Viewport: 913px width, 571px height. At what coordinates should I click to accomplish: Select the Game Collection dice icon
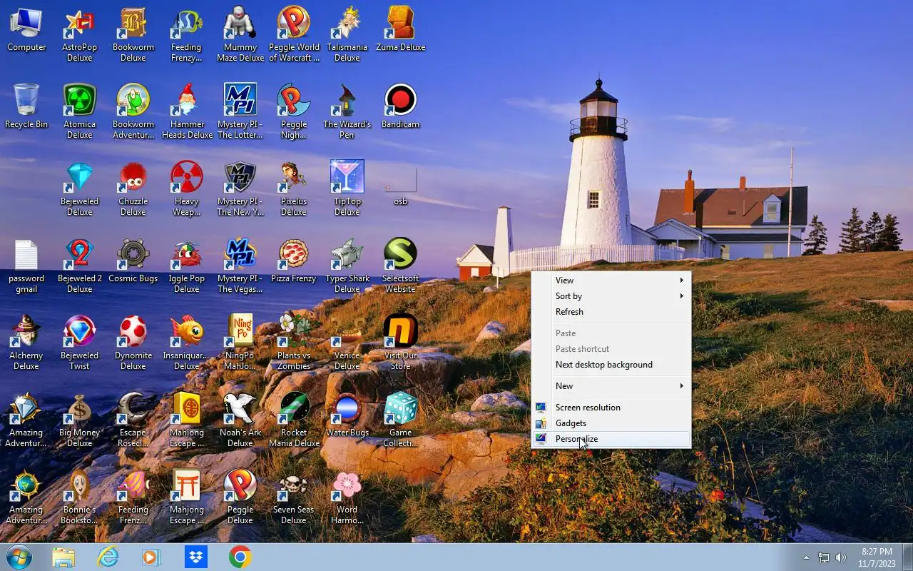[401, 420]
